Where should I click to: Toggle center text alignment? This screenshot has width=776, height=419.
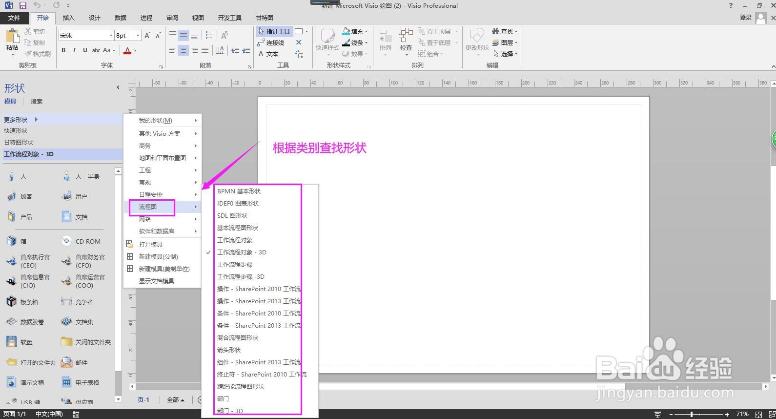click(184, 50)
